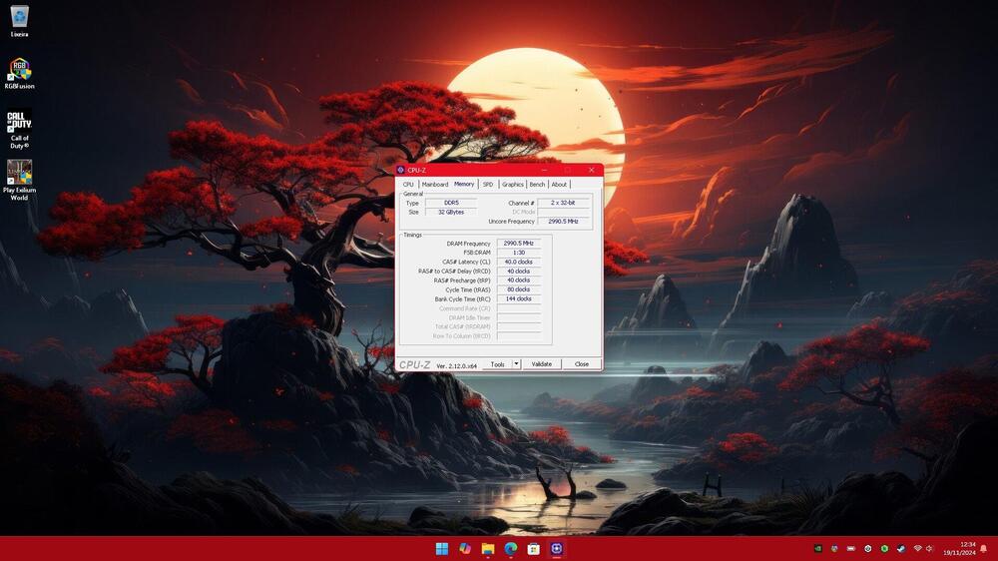
Task: Switch to the Mainboard tab
Action: [x=434, y=184]
